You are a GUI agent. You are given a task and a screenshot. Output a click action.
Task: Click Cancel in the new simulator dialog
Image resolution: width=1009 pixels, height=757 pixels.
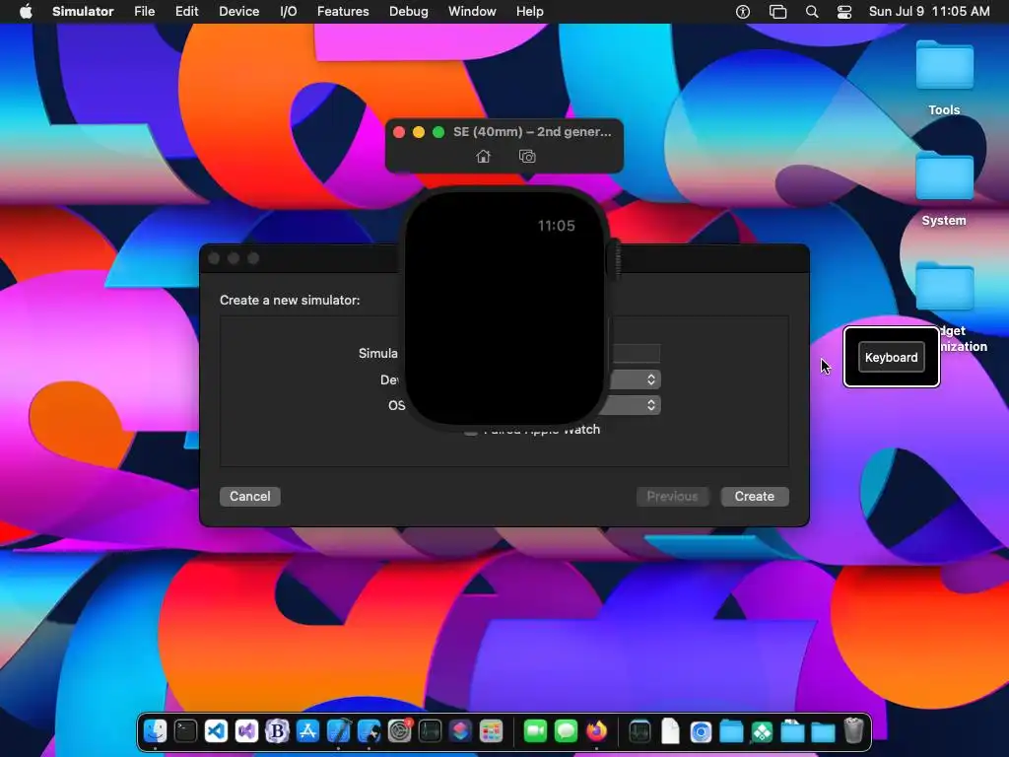click(249, 497)
